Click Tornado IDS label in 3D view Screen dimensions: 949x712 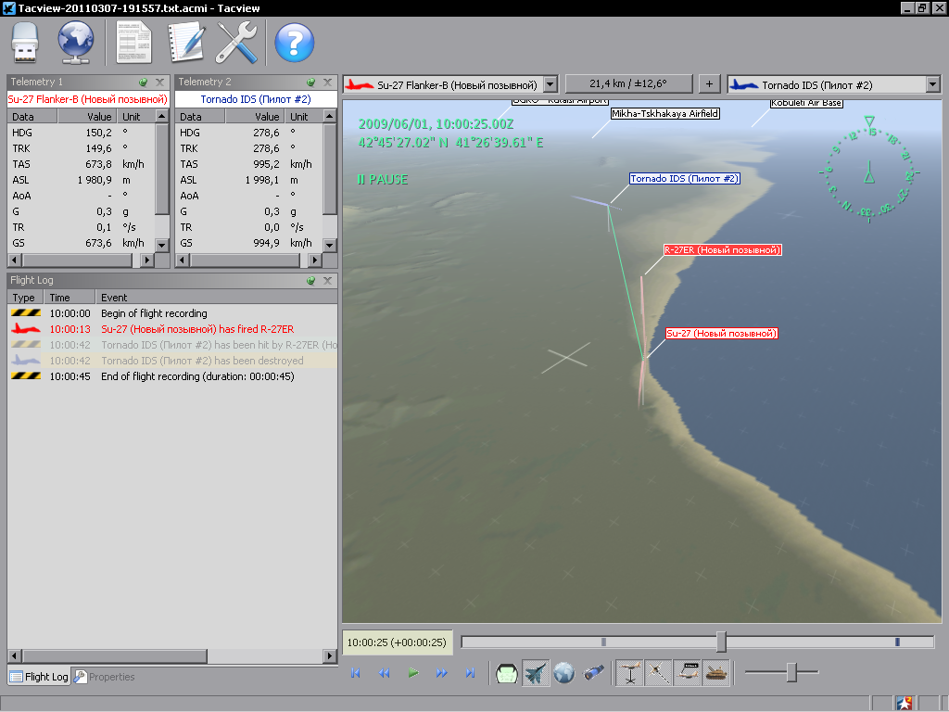point(685,179)
